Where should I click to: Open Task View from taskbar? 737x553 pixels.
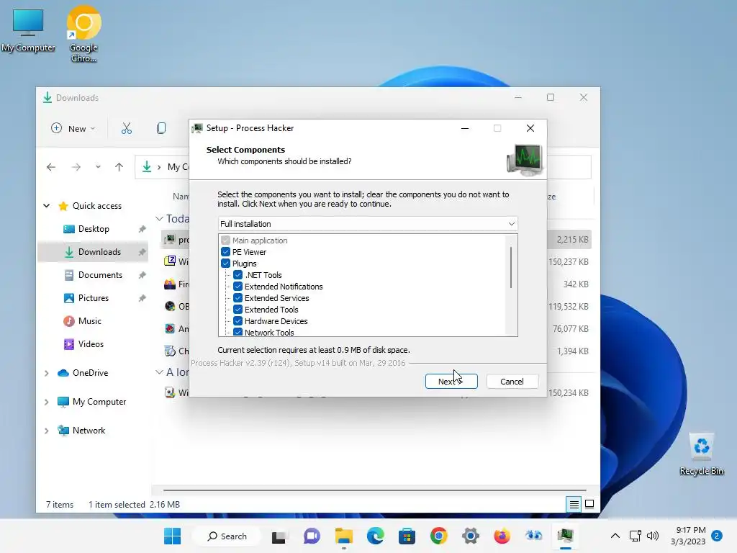279,536
